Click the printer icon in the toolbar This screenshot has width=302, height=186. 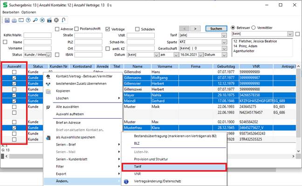(14, 20)
